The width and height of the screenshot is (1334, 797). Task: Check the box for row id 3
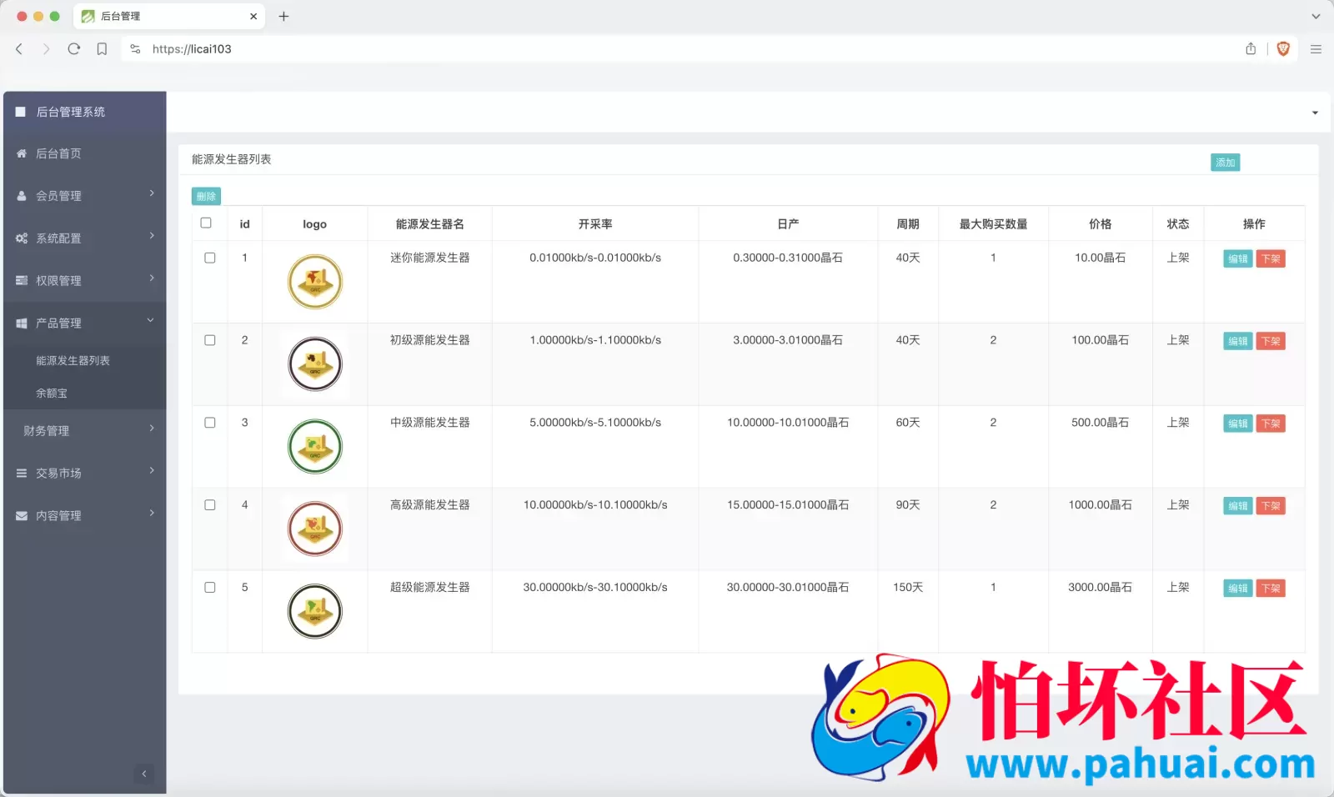pyautogui.click(x=210, y=423)
